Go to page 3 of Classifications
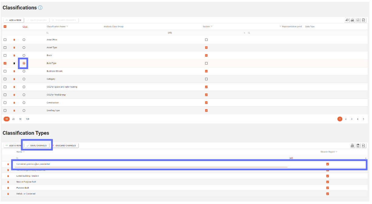372x204 pixels. [352, 119]
